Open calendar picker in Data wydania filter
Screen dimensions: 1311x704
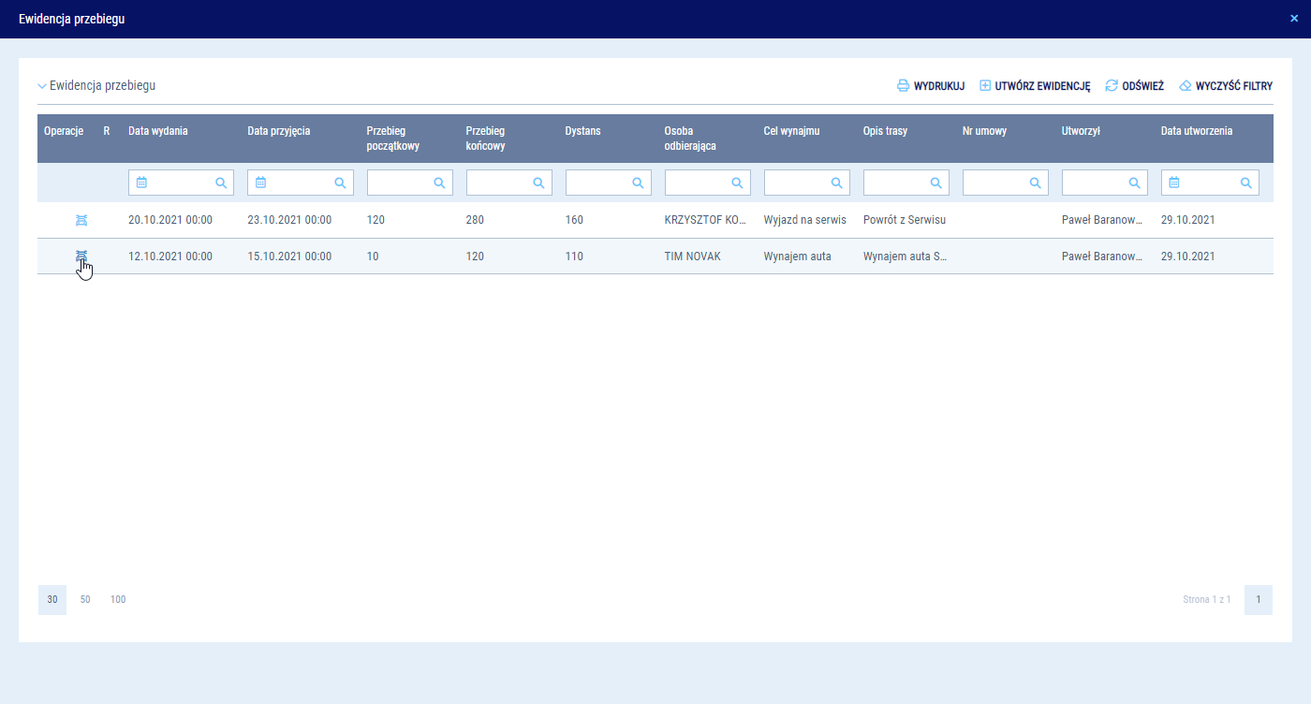pyautogui.click(x=141, y=183)
